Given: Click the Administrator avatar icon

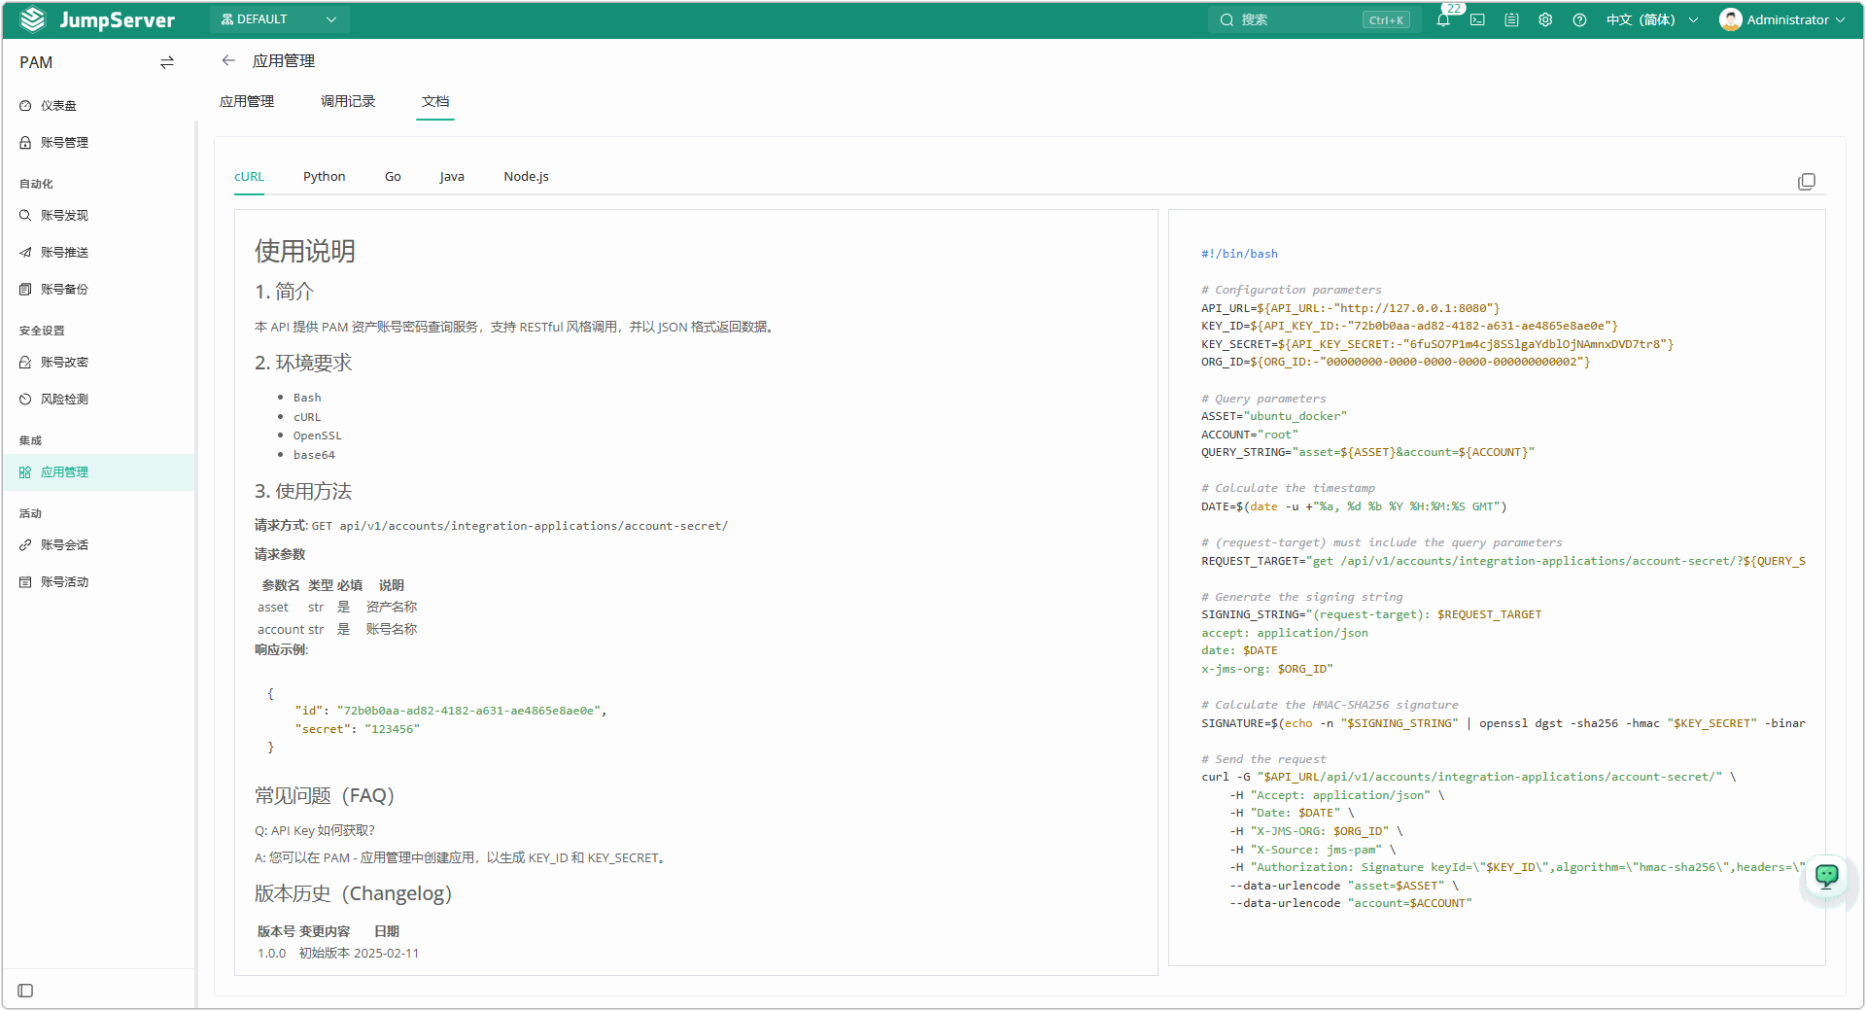Looking at the screenshot, I should click(1730, 19).
